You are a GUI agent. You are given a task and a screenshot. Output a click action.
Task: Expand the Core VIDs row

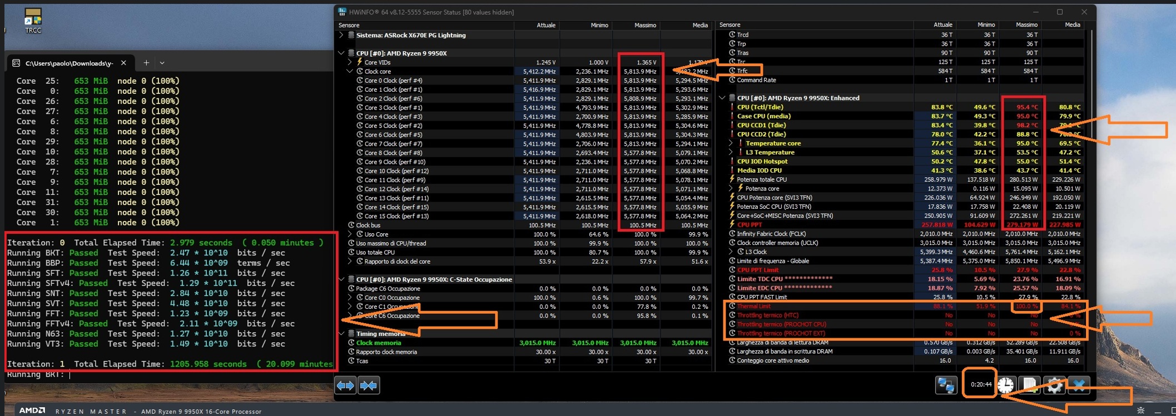pos(350,62)
